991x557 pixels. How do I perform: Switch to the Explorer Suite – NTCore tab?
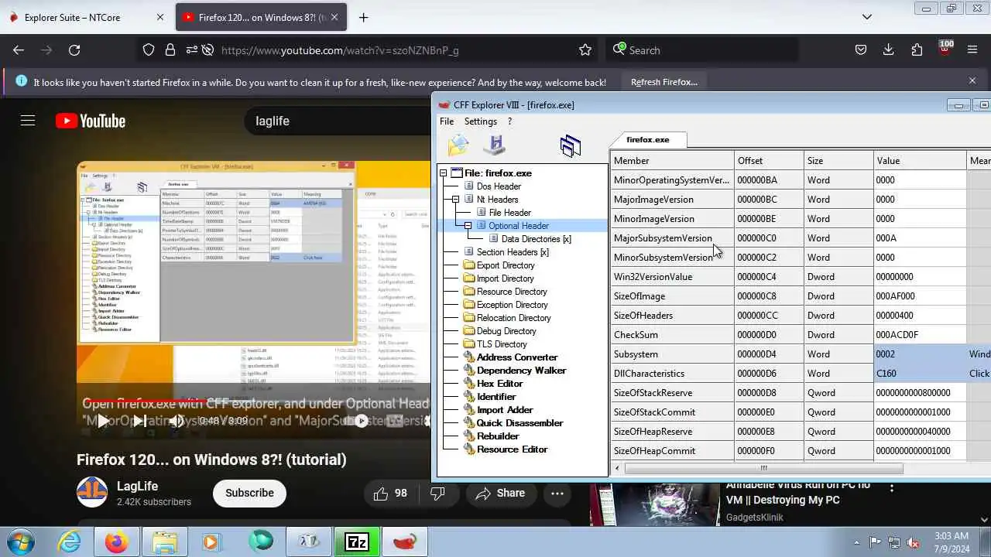pyautogui.click(x=87, y=17)
